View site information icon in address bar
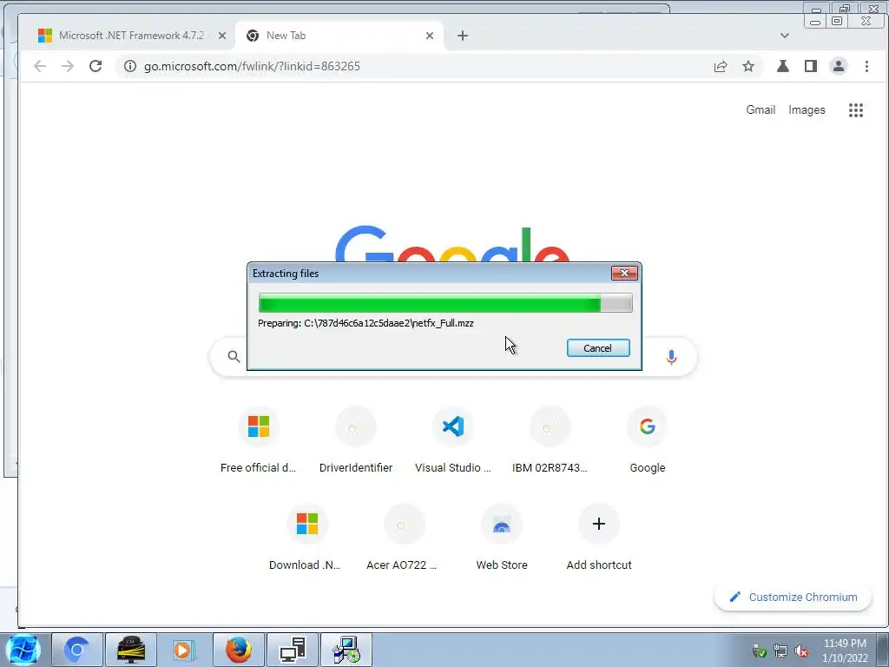This screenshot has width=889, height=667. coord(130,66)
